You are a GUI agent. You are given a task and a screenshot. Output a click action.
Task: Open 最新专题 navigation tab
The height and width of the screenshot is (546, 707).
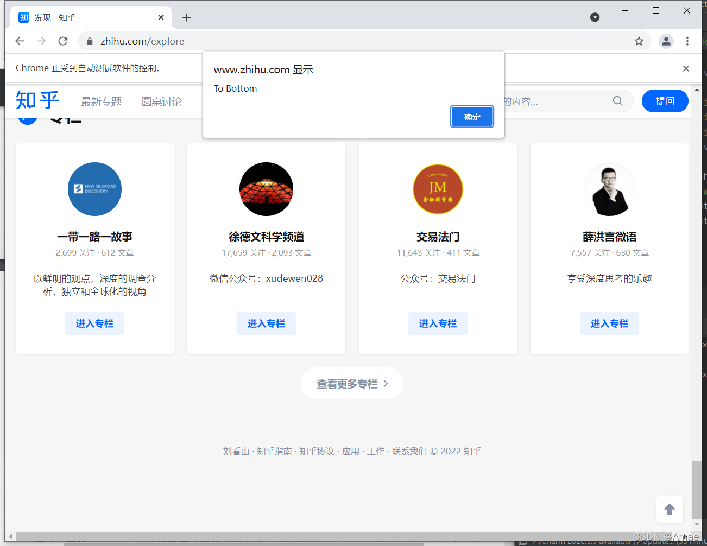pos(101,101)
